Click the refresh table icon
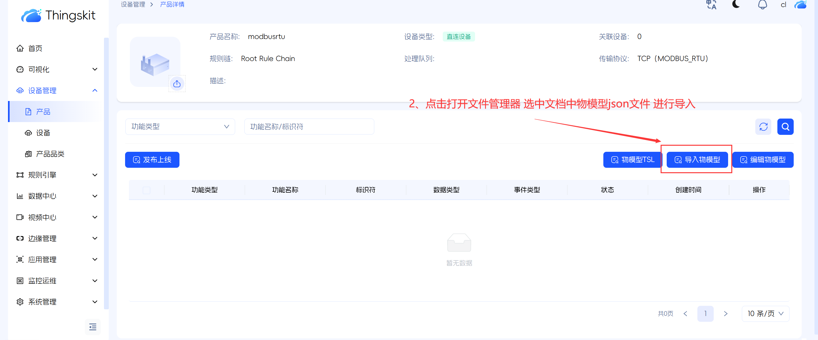Viewport: 818px width, 340px height. (x=763, y=127)
